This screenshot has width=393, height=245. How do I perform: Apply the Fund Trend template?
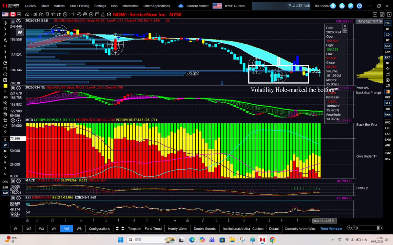(x=153, y=229)
